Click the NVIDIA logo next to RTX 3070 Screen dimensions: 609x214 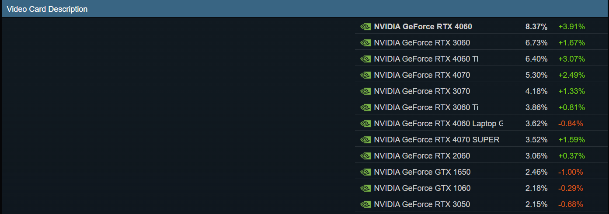point(365,91)
